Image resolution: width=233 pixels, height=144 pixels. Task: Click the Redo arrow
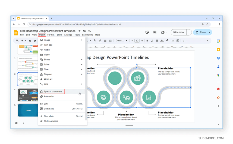pos(35,41)
